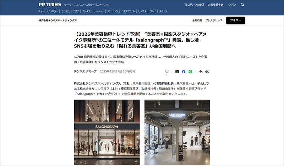Share the article on X

point(177,71)
